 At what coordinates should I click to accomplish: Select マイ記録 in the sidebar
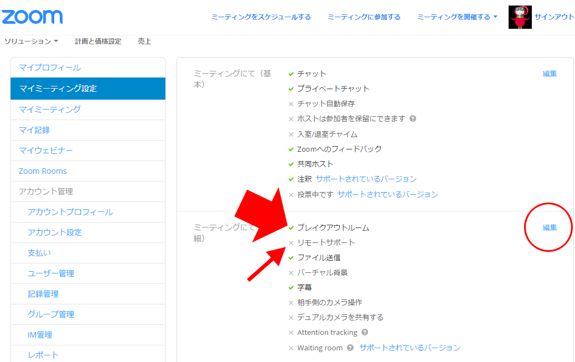click(x=34, y=130)
